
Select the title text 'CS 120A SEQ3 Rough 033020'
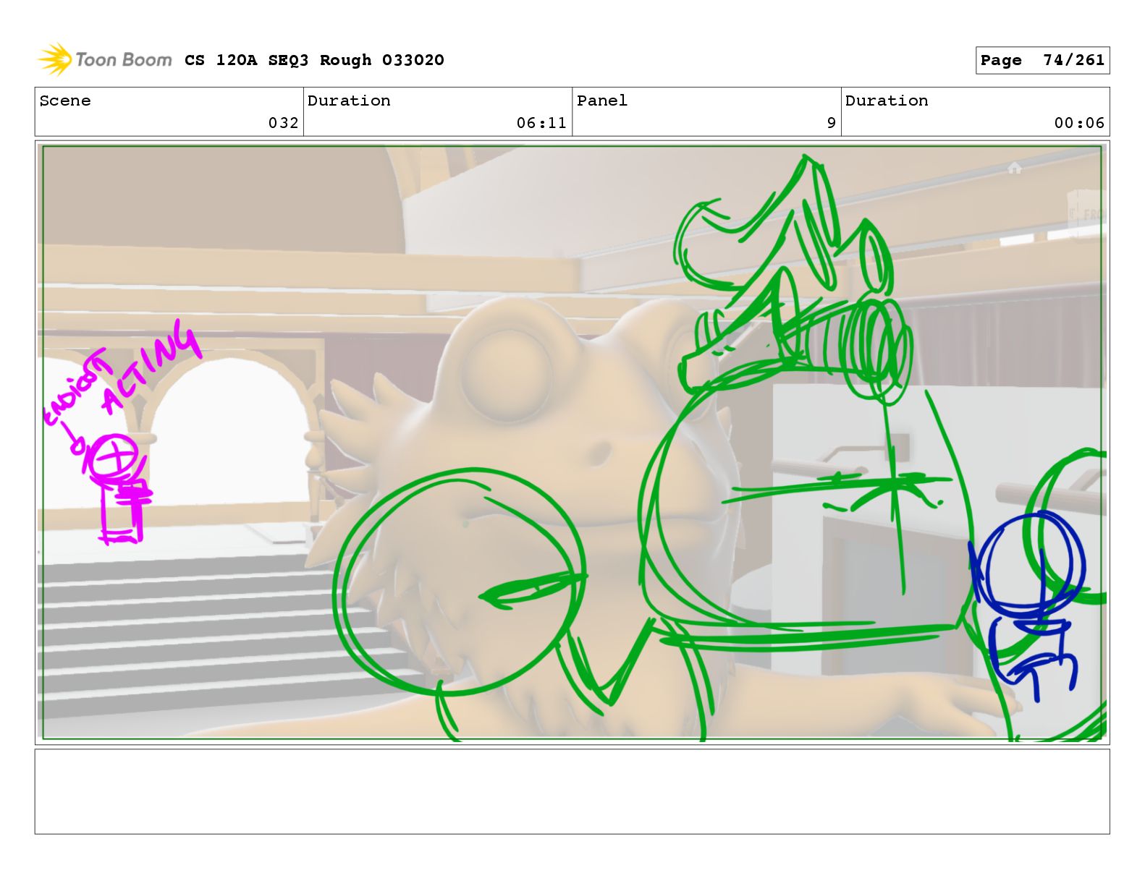click(x=314, y=60)
